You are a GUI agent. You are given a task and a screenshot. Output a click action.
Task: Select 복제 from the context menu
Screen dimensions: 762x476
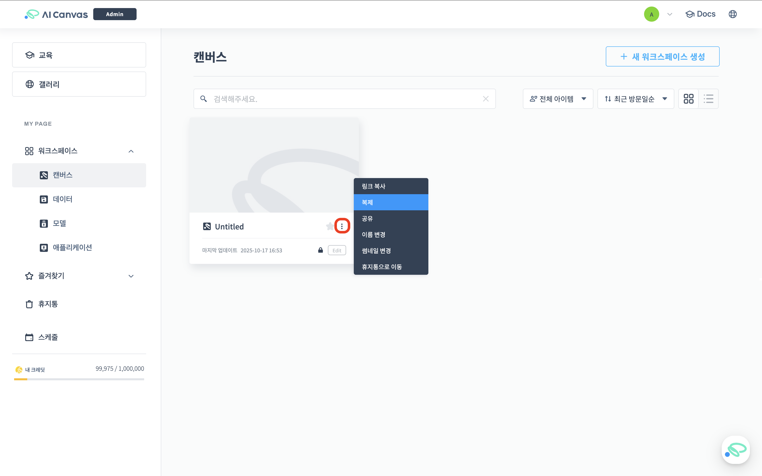click(390, 202)
